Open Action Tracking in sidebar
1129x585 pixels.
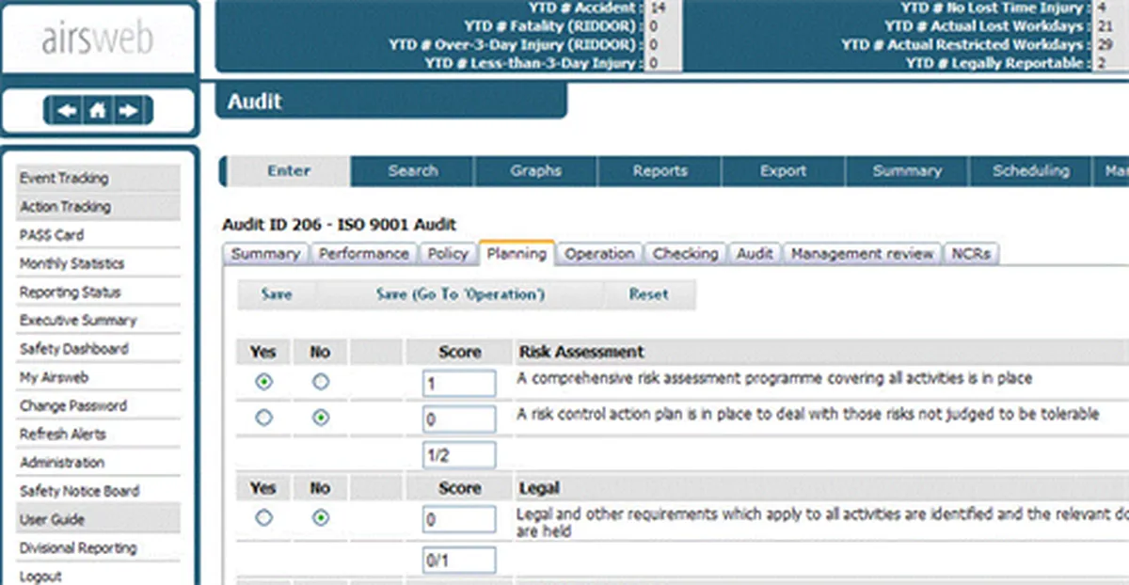[98, 206]
